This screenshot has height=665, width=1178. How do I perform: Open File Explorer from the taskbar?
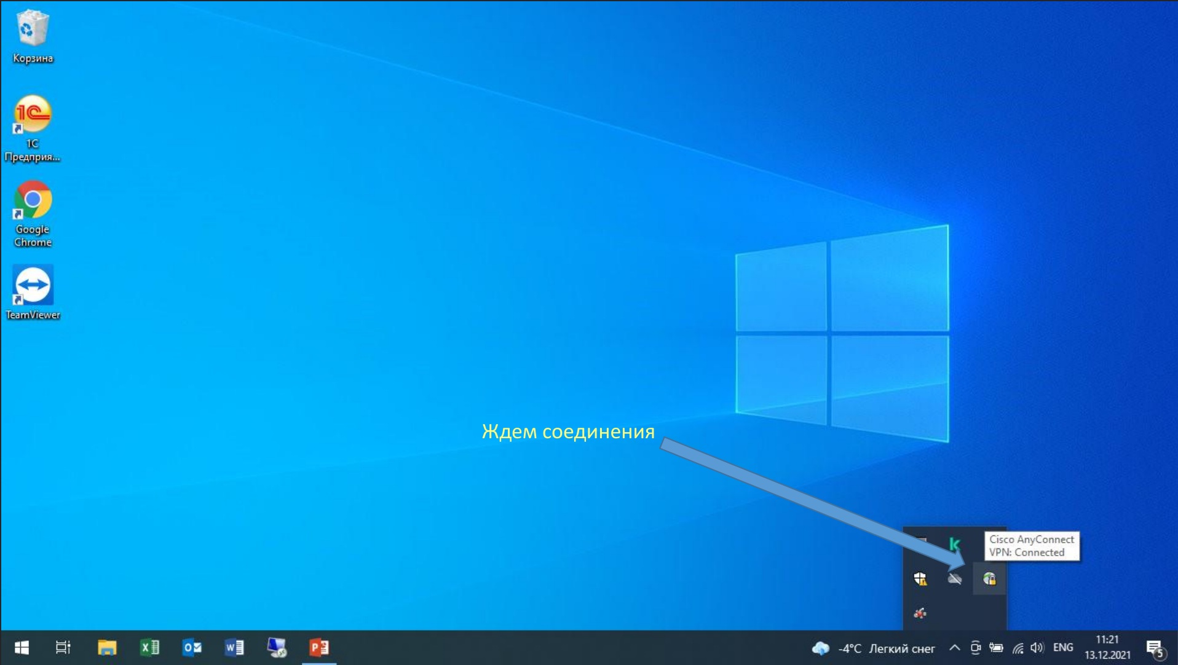click(107, 648)
